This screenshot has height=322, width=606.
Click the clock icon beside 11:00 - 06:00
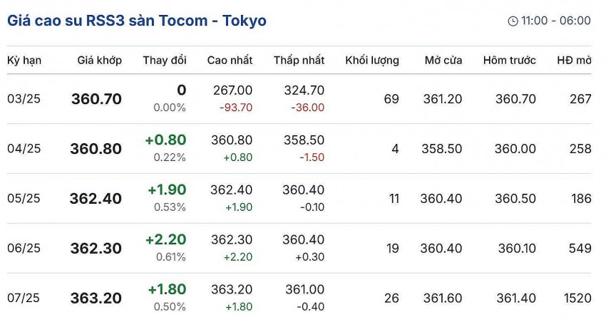(x=513, y=21)
